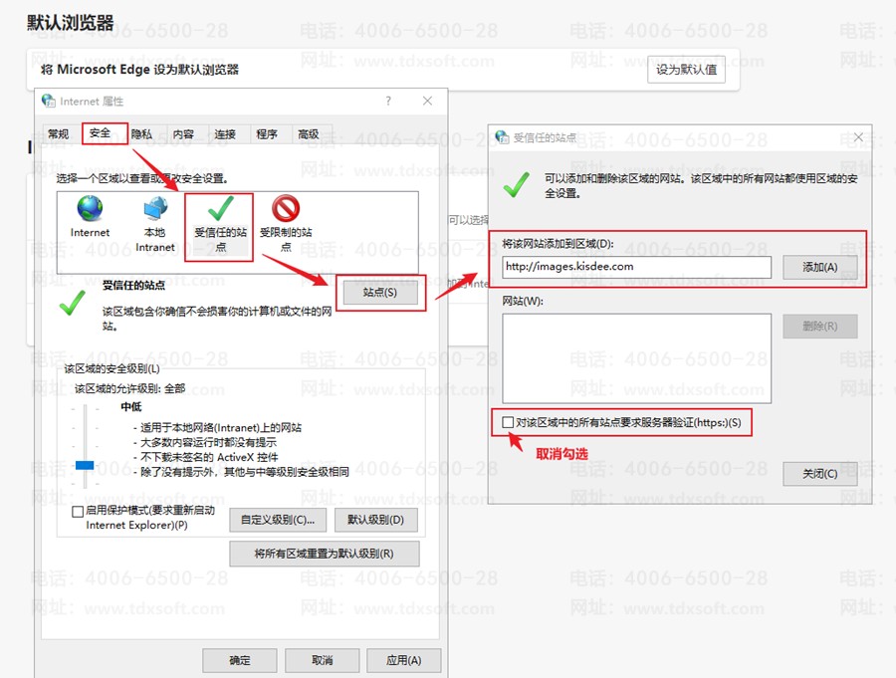896x678 pixels.
Task: Open the 连接 tab
Action: pos(225,133)
